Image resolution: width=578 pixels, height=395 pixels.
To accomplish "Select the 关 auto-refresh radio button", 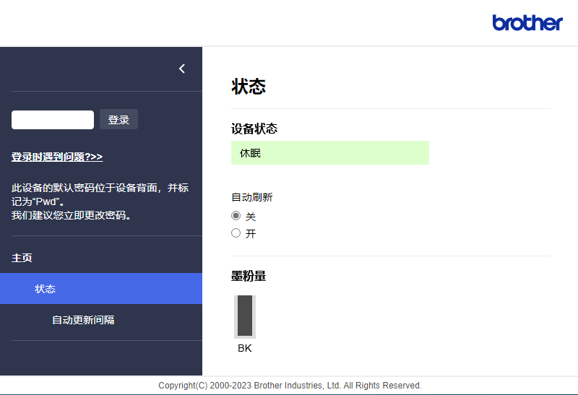I will pyautogui.click(x=236, y=216).
